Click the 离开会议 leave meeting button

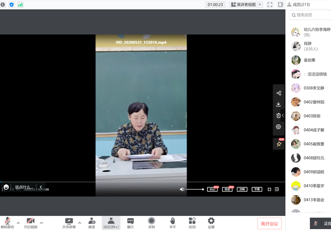[269, 224]
